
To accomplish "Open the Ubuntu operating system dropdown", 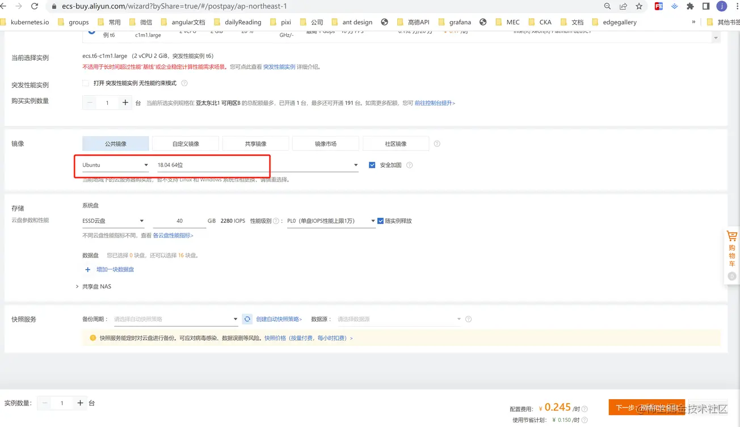I will (x=115, y=165).
